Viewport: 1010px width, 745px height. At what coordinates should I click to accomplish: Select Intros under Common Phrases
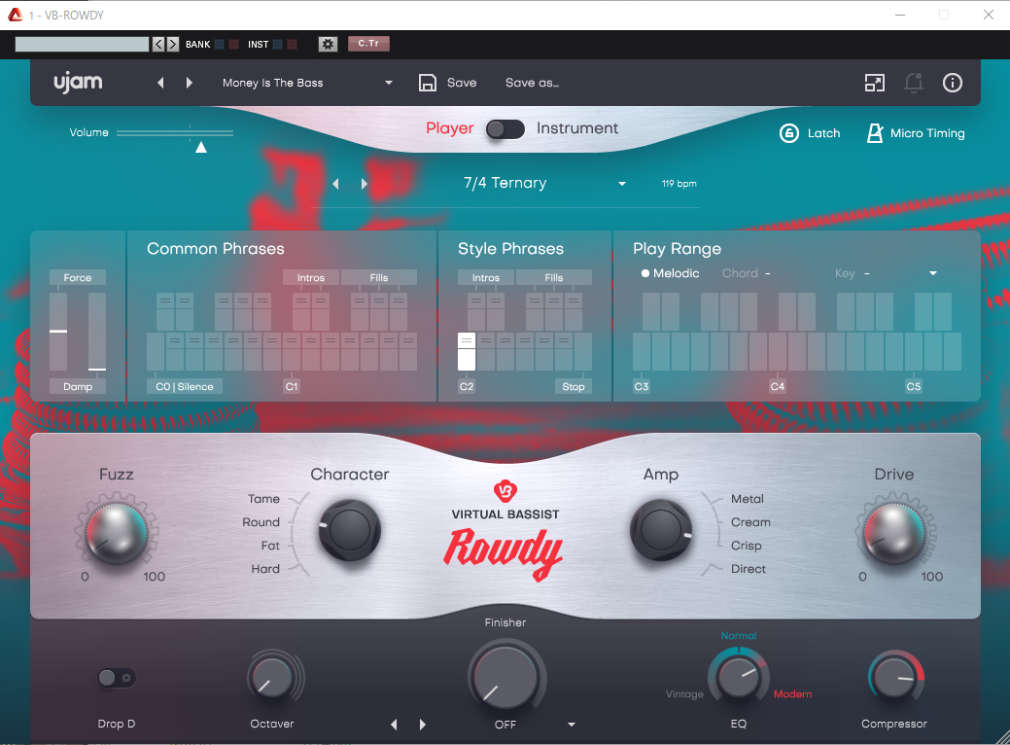pos(311,277)
